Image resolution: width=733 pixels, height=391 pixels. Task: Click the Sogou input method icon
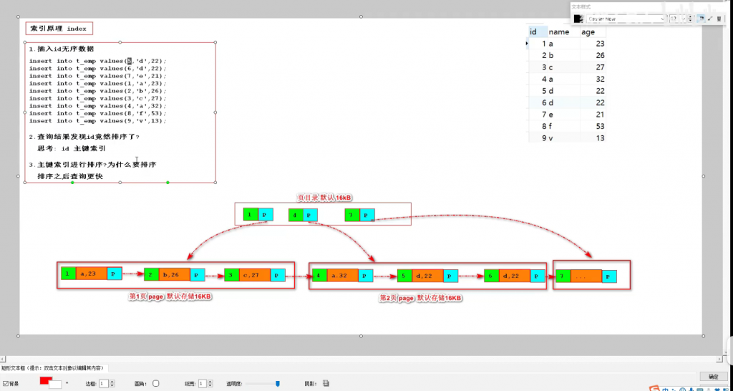coord(654,388)
